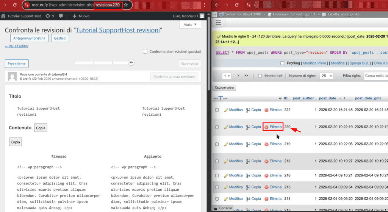This screenshot has width=388, height=212.
Task: Open site info icon in the phpMyAdmin address bar
Action: (x=249, y=5)
